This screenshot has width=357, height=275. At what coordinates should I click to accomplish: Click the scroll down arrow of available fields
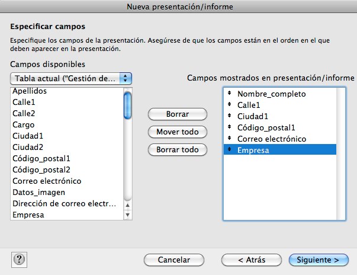[128, 215]
